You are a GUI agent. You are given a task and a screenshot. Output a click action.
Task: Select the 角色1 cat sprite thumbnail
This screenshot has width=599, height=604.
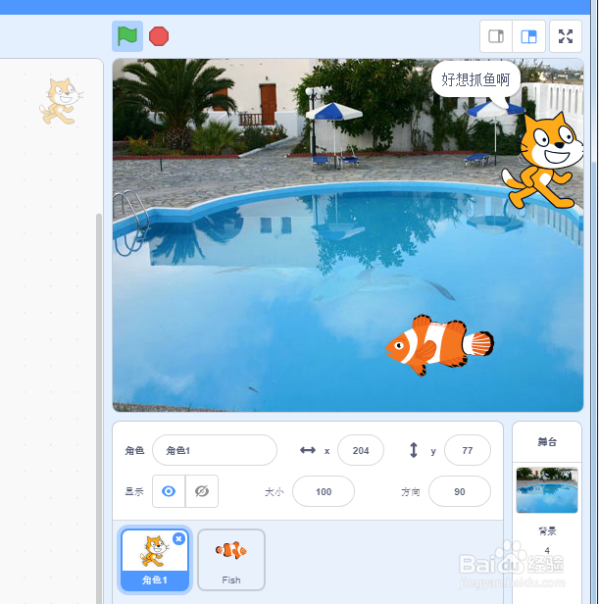[x=155, y=560]
